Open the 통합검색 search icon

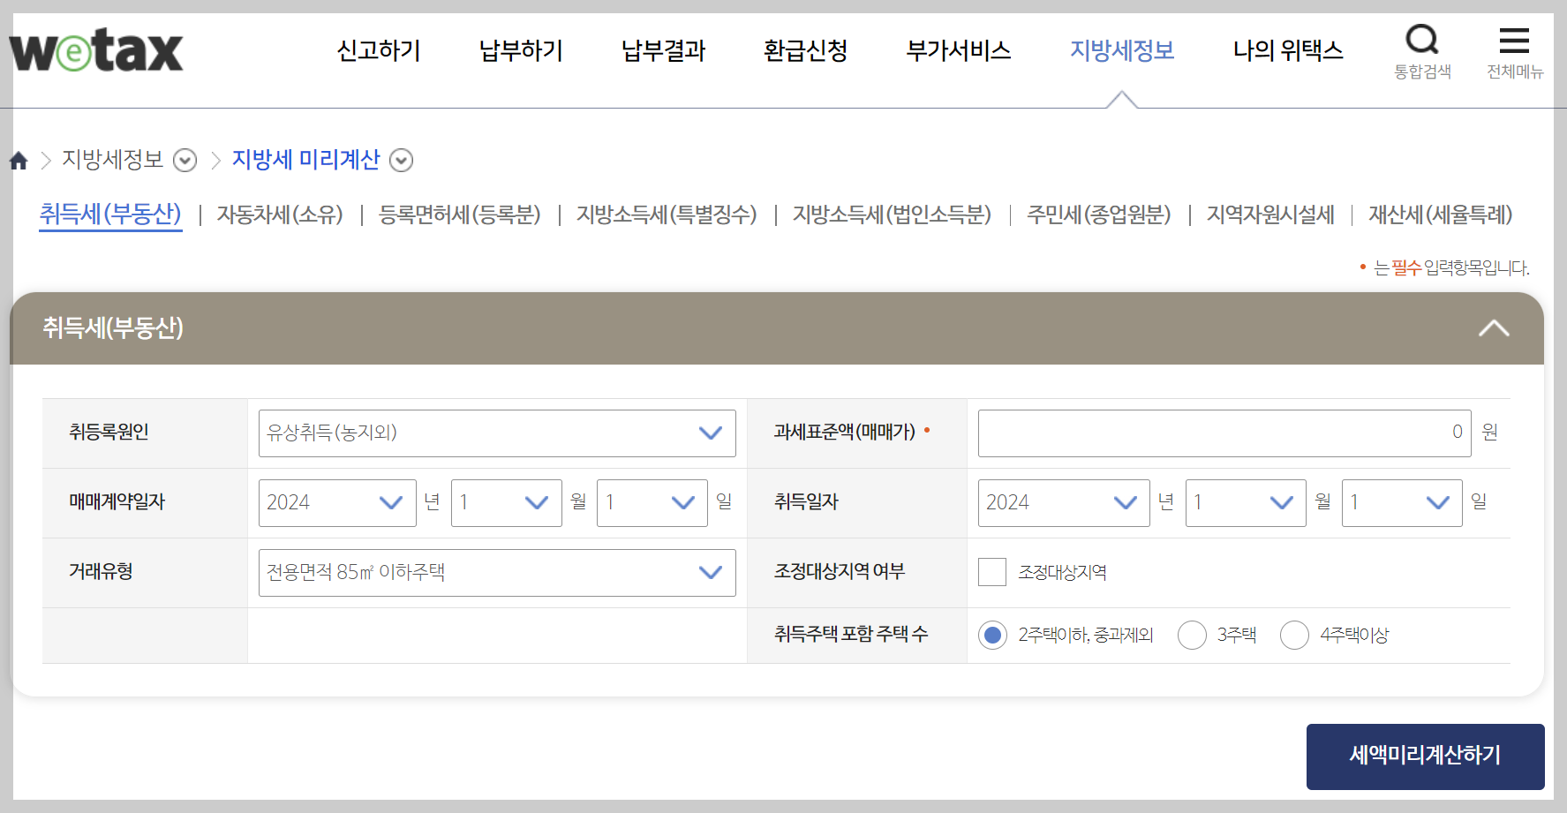coord(1422,52)
